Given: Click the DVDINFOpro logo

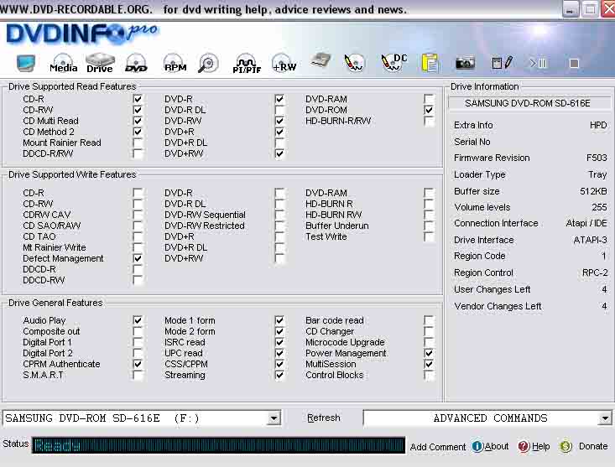Looking at the screenshot, I should [82, 34].
